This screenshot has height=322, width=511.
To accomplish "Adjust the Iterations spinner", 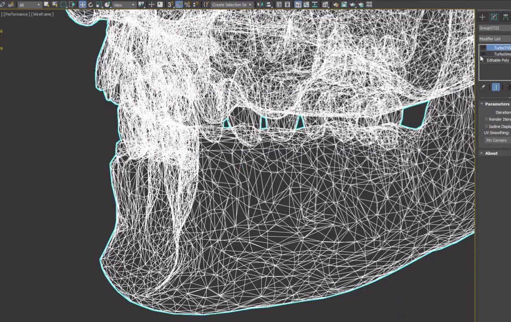I will [x=509, y=112].
